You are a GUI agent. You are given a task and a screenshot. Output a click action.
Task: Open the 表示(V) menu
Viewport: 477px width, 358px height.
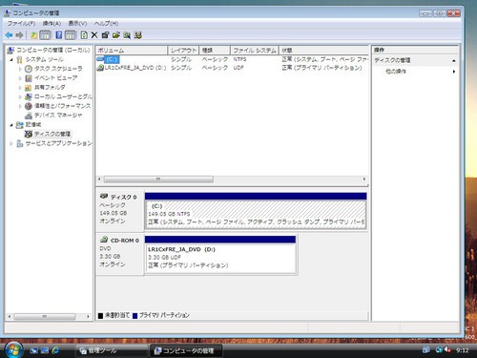pyautogui.click(x=77, y=24)
